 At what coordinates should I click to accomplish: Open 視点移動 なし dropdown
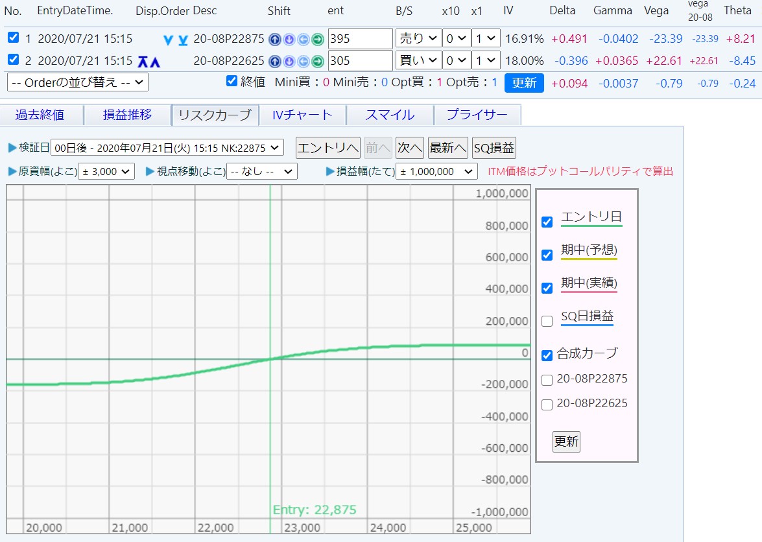click(x=262, y=171)
